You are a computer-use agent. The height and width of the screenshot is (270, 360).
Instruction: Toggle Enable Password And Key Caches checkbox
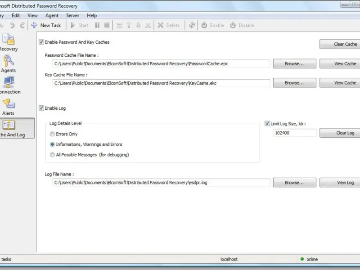coord(41,42)
